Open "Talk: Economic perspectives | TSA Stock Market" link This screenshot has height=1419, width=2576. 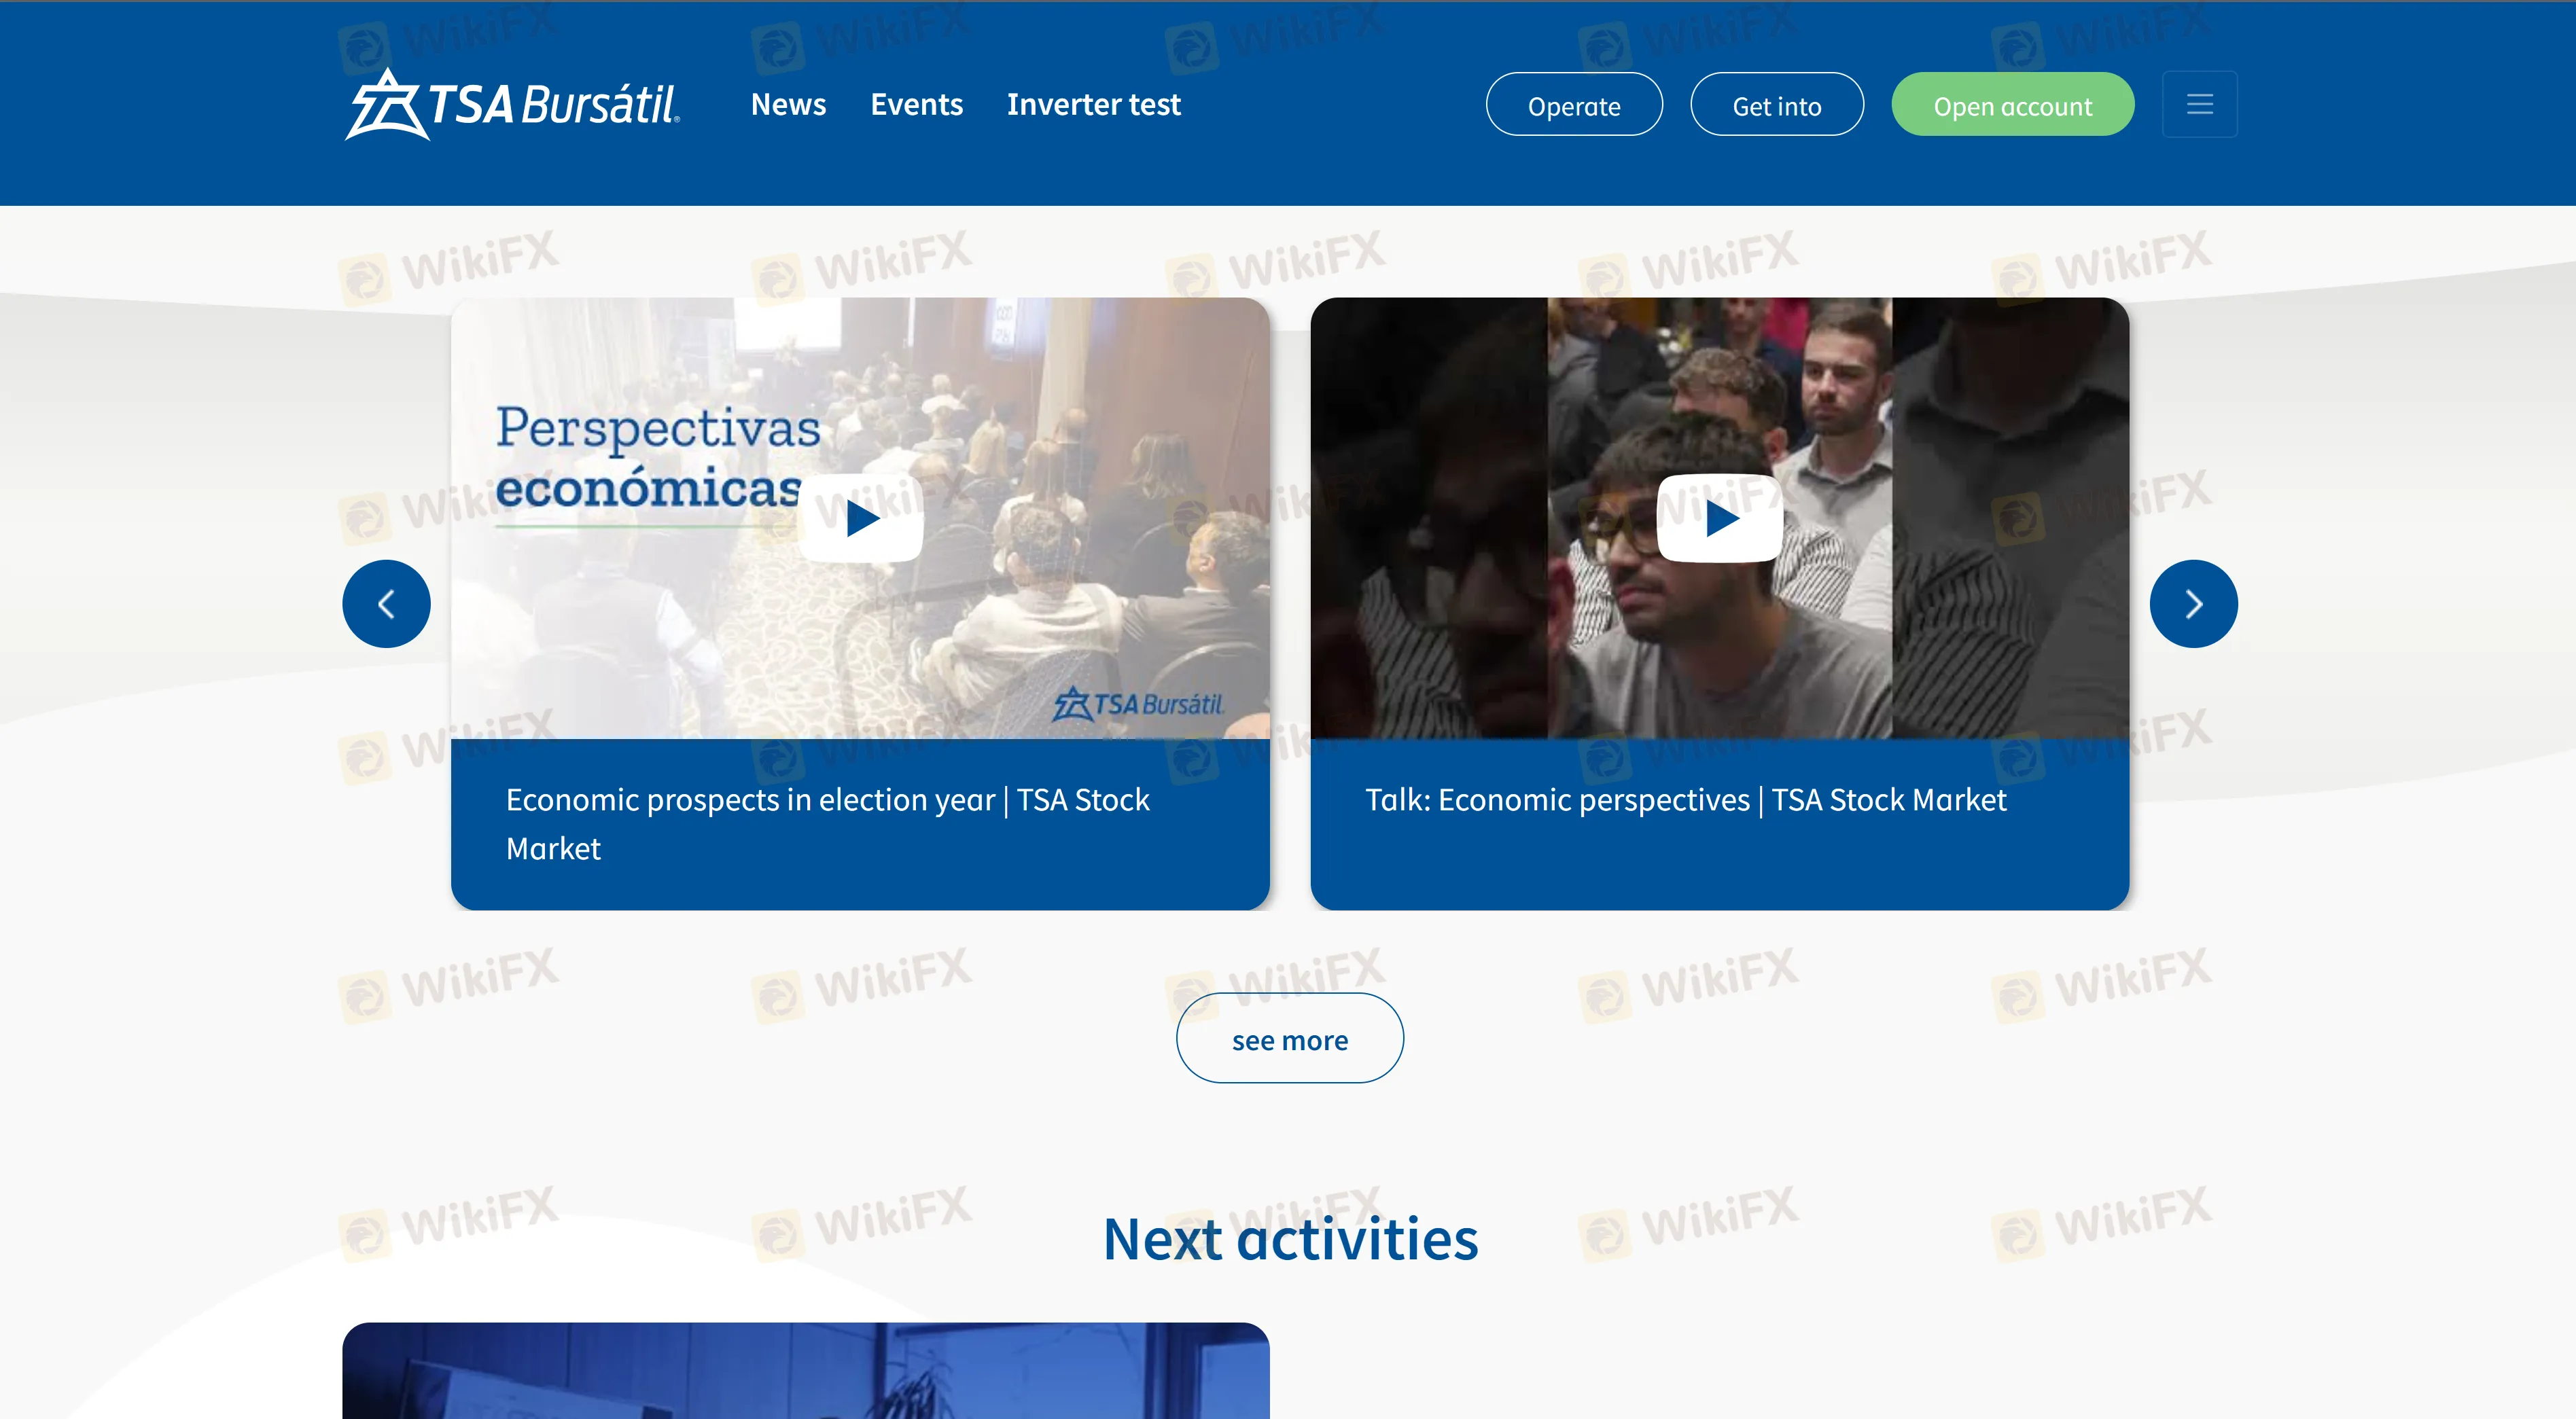pyautogui.click(x=1685, y=799)
